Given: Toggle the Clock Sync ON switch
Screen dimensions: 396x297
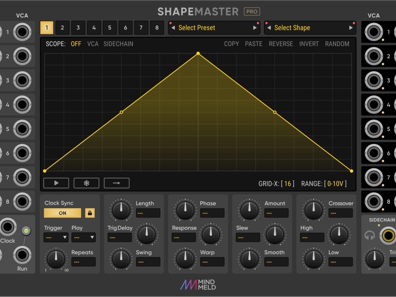Looking at the screenshot, I should tap(62, 213).
